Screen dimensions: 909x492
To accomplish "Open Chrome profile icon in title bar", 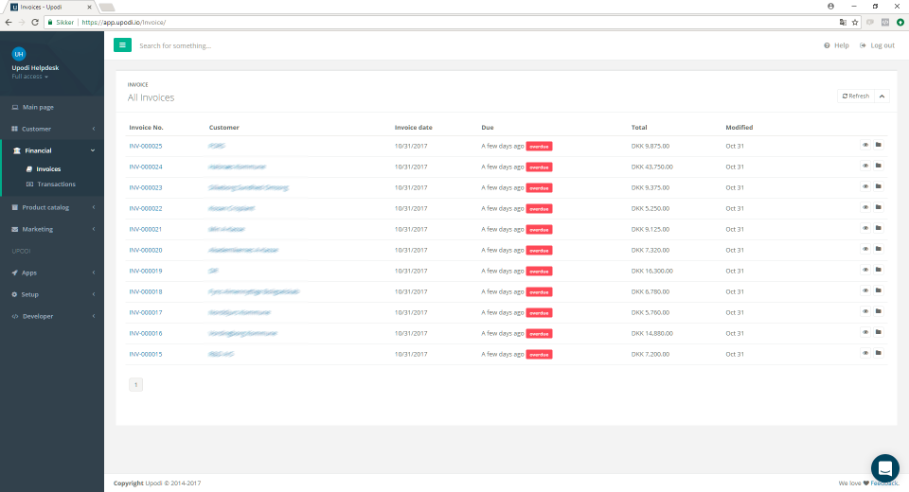I will coord(830,7).
